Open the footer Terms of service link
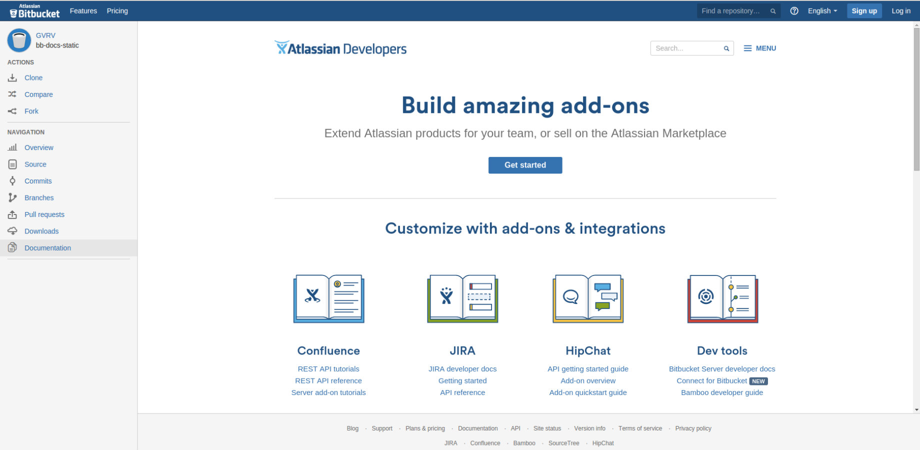 [x=640, y=428]
